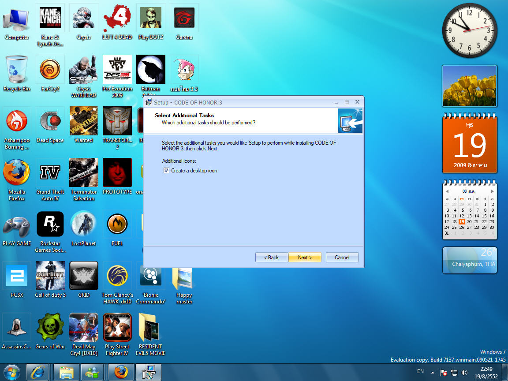This screenshot has height=381, width=508.
Task: Select the Kane & Lynch desktop icon
Action: pyautogui.click(x=50, y=26)
